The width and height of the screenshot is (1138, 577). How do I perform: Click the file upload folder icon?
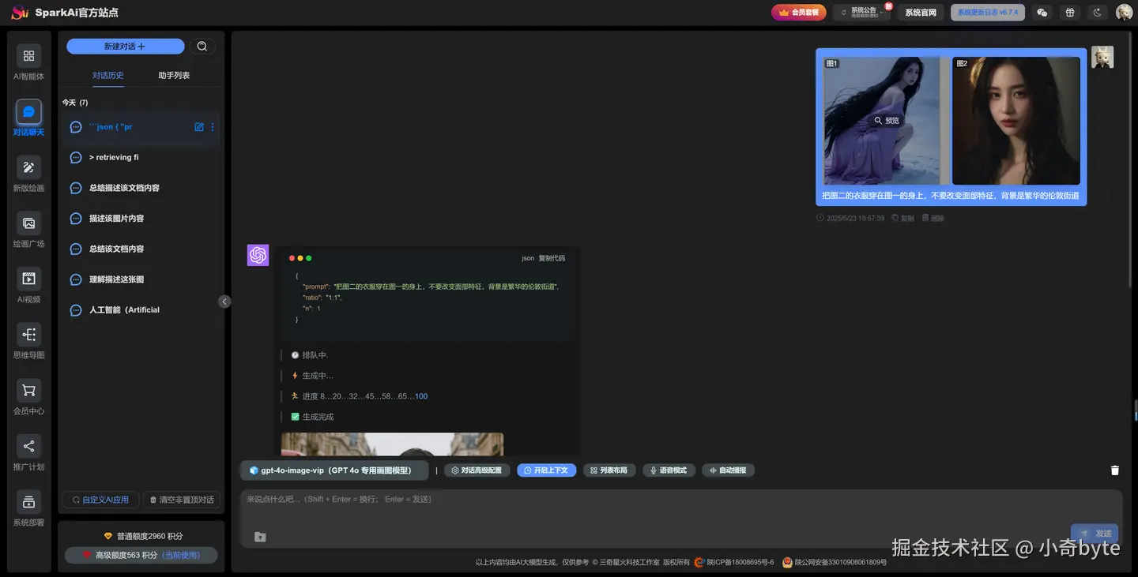point(260,537)
